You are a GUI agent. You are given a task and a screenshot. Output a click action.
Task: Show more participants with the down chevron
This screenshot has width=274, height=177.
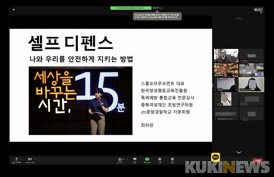pos(239,152)
